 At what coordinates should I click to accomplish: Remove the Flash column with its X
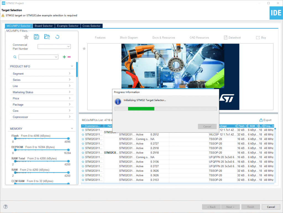pos(247,126)
